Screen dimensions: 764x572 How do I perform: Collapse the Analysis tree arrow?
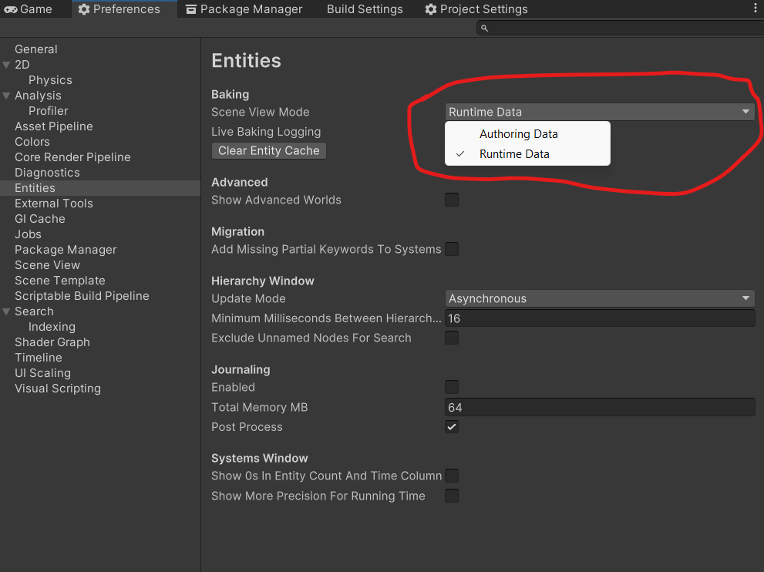pos(7,96)
